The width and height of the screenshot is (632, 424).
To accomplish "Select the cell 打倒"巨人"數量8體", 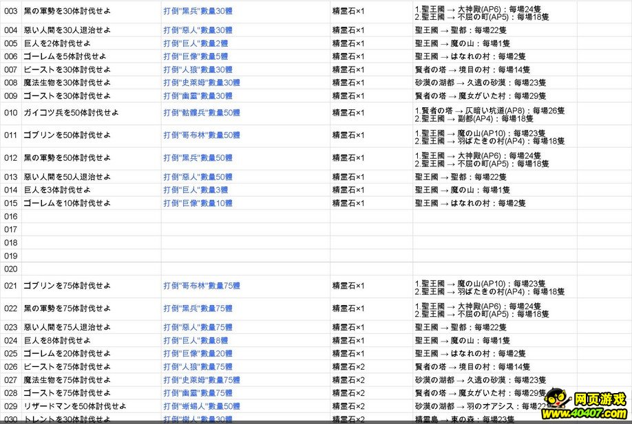I will tap(196, 341).
